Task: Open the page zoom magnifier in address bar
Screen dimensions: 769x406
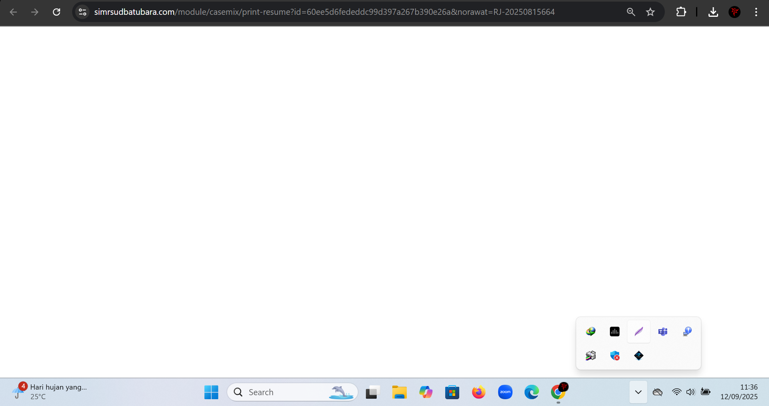Action: click(x=631, y=12)
